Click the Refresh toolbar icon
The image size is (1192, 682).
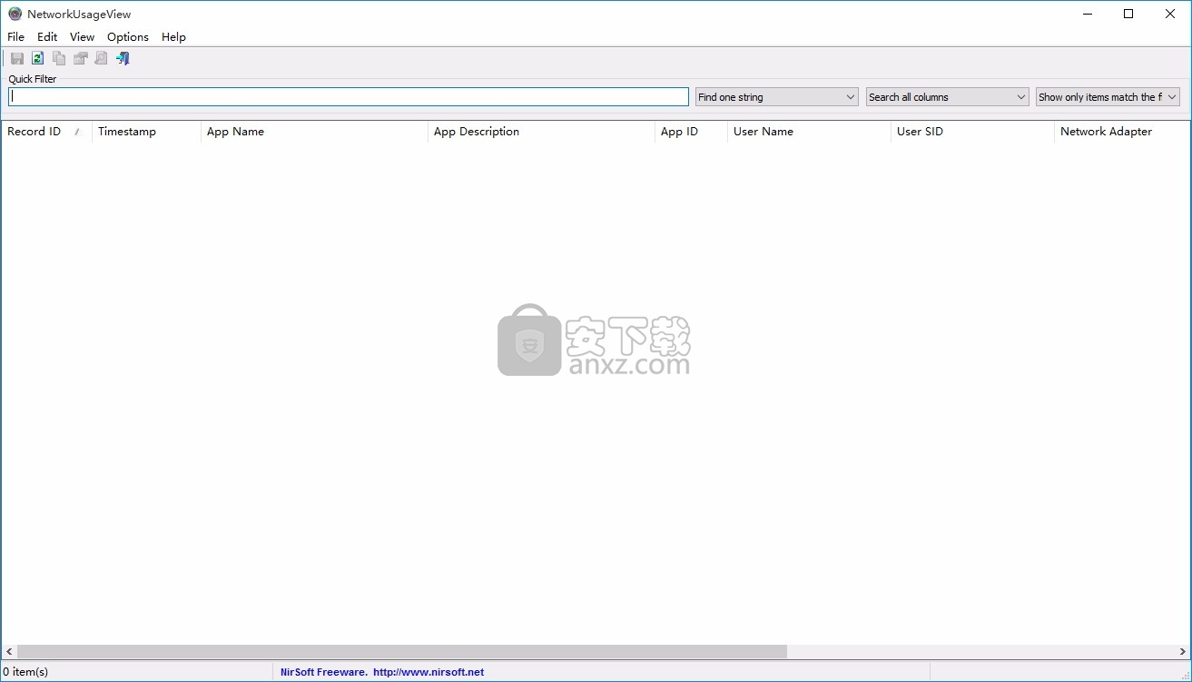[x=38, y=58]
